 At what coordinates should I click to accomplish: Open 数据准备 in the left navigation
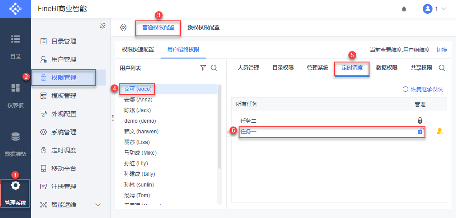(16, 144)
